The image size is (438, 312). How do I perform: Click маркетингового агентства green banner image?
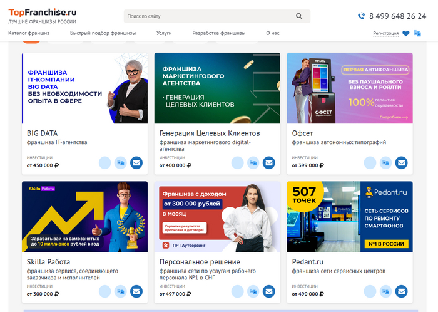coord(217,88)
